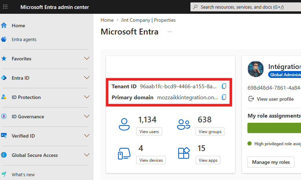Click the apps grid icon
This screenshot has width=301, height=180.
click(184, 153)
